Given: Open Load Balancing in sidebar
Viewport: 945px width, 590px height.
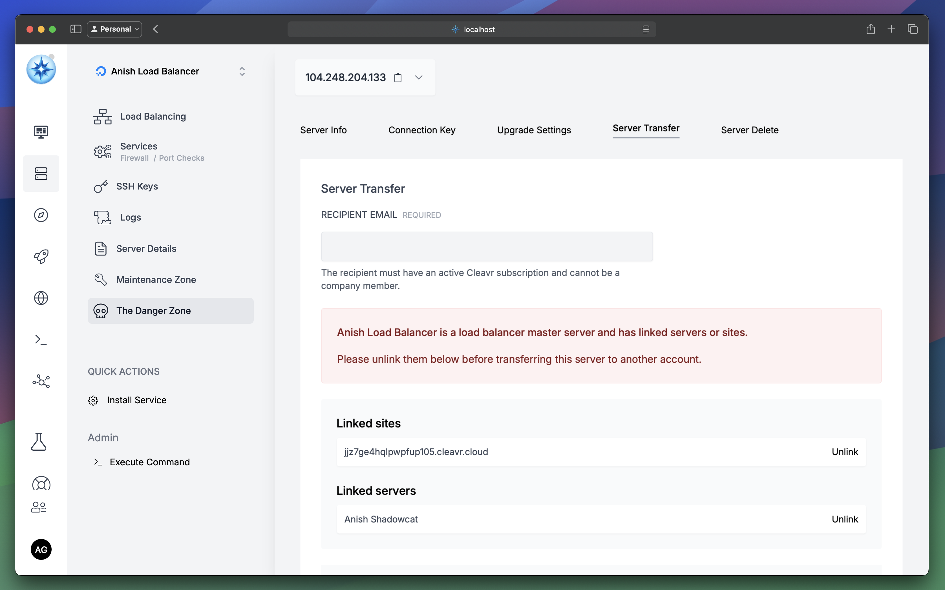Looking at the screenshot, I should click(x=153, y=116).
